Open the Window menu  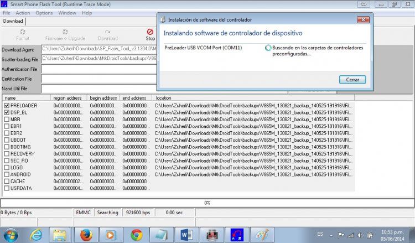67,13
